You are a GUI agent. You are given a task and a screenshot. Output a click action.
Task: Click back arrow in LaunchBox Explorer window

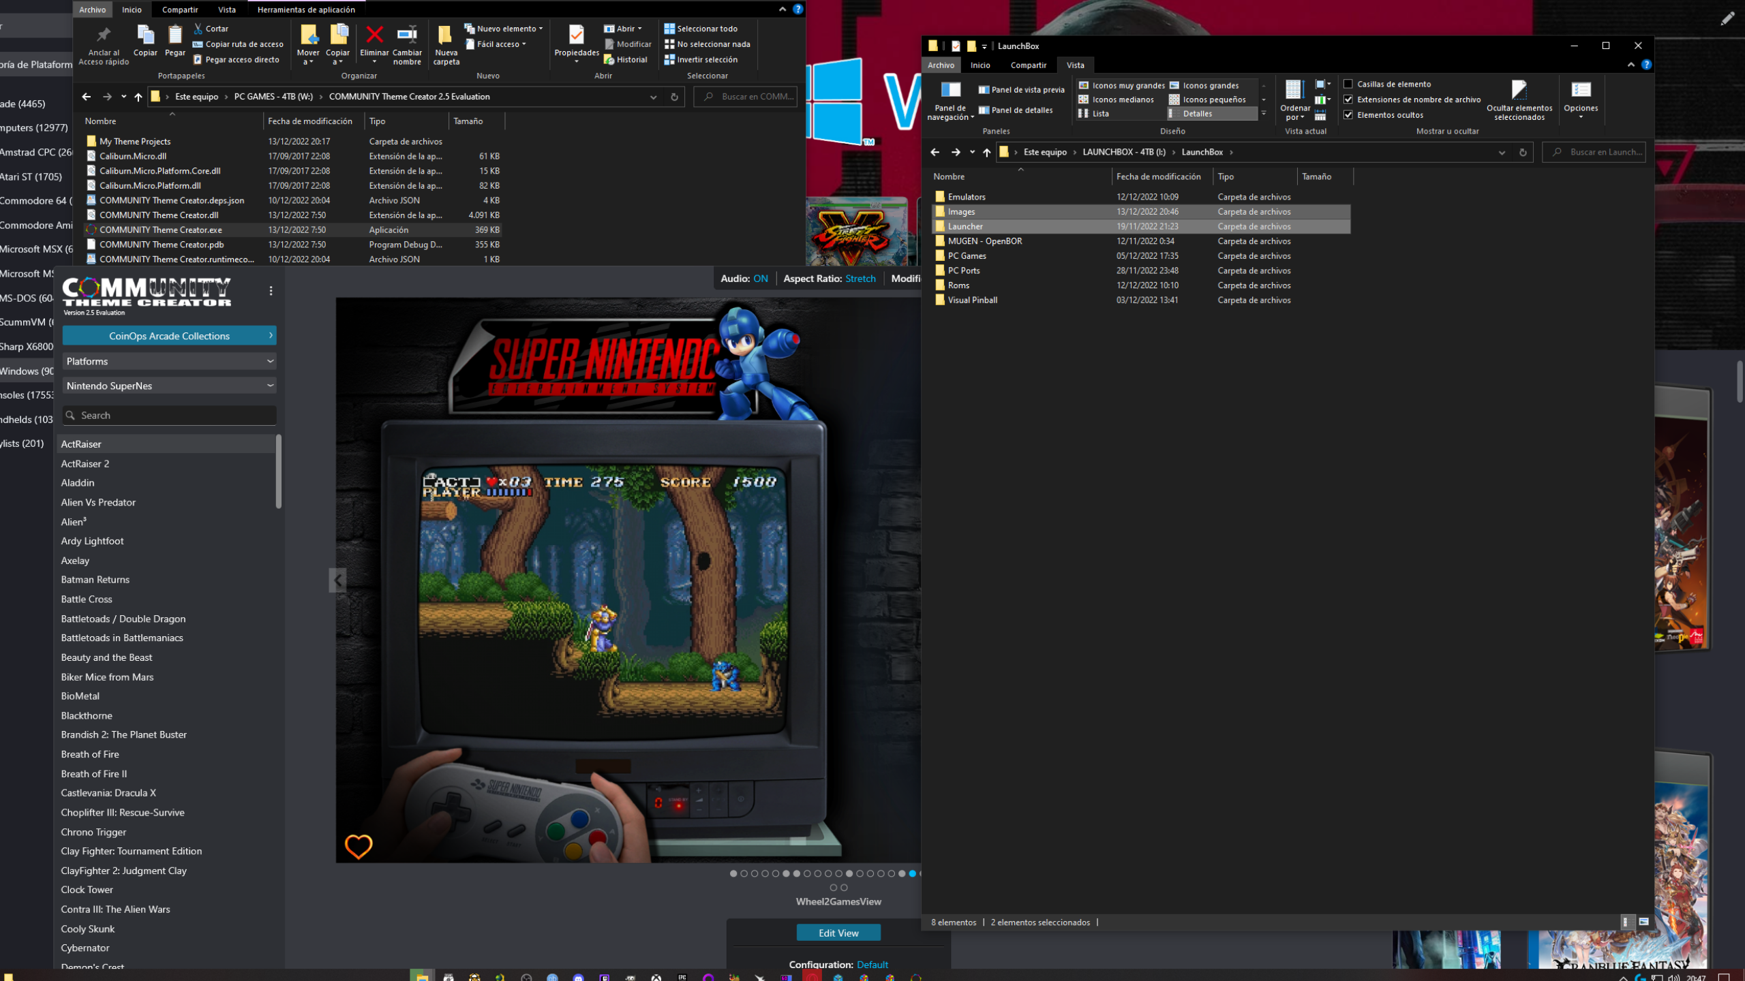click(x=935, y=152)
